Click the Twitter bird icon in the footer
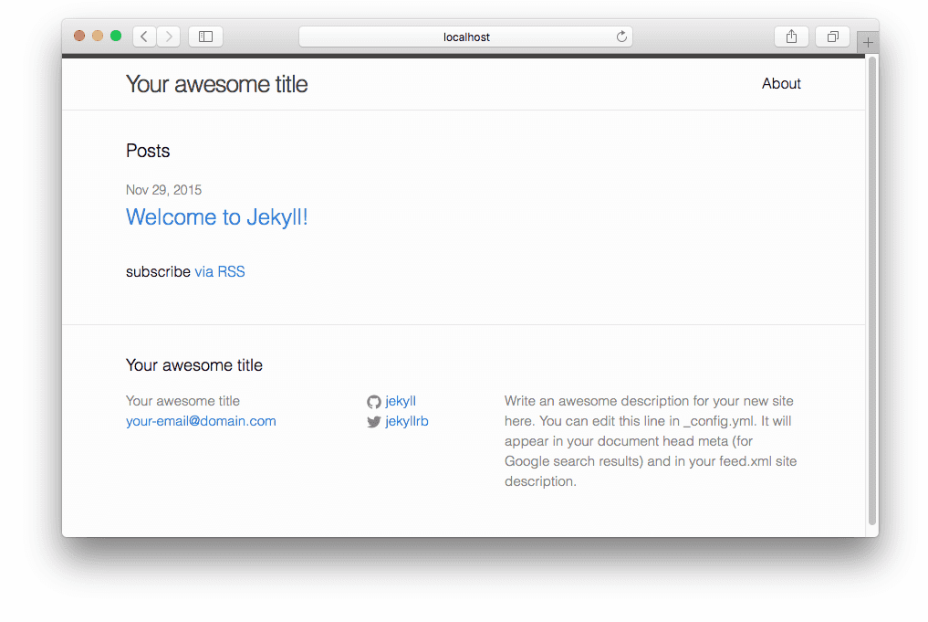This screenshot has width=928, height=622. coord(374,422)
